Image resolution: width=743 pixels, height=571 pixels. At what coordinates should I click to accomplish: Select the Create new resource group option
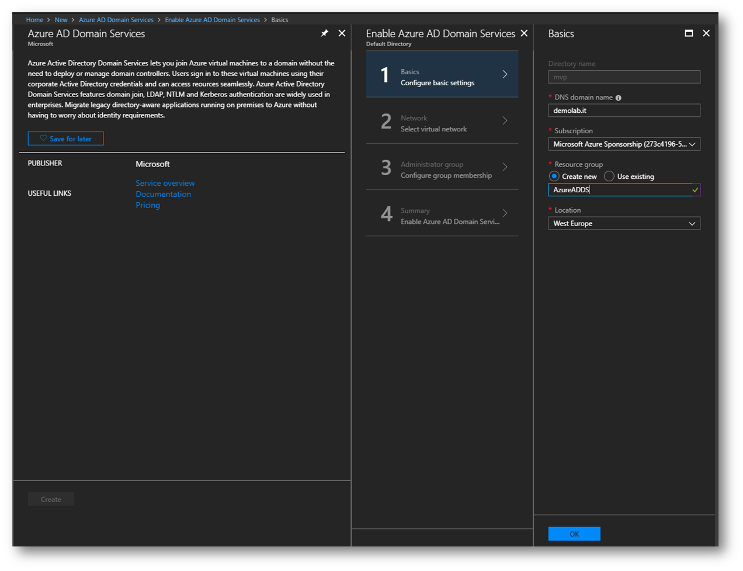(x=554, y=177)
